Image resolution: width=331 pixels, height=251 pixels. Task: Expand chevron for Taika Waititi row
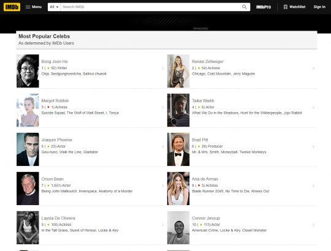click(313, 108)
